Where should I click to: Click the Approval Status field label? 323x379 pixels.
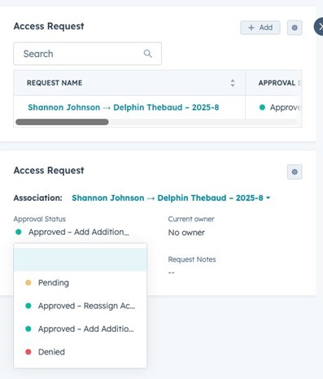point(40,219)
